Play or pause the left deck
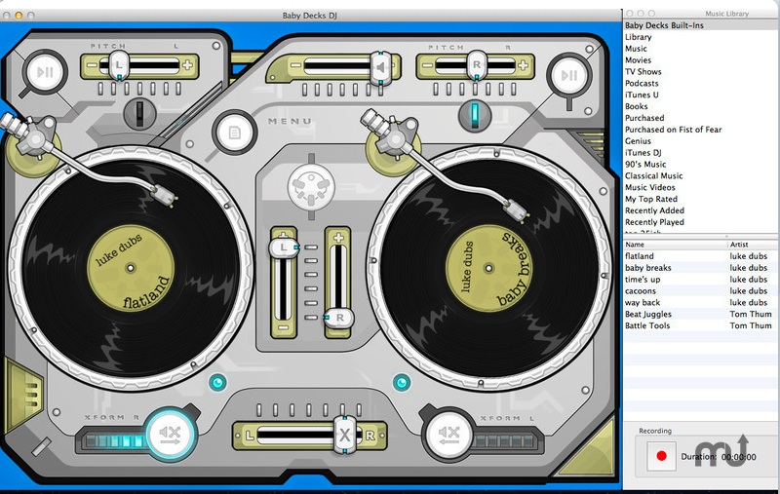Screen dimensions: 780x494 [45, 72]
